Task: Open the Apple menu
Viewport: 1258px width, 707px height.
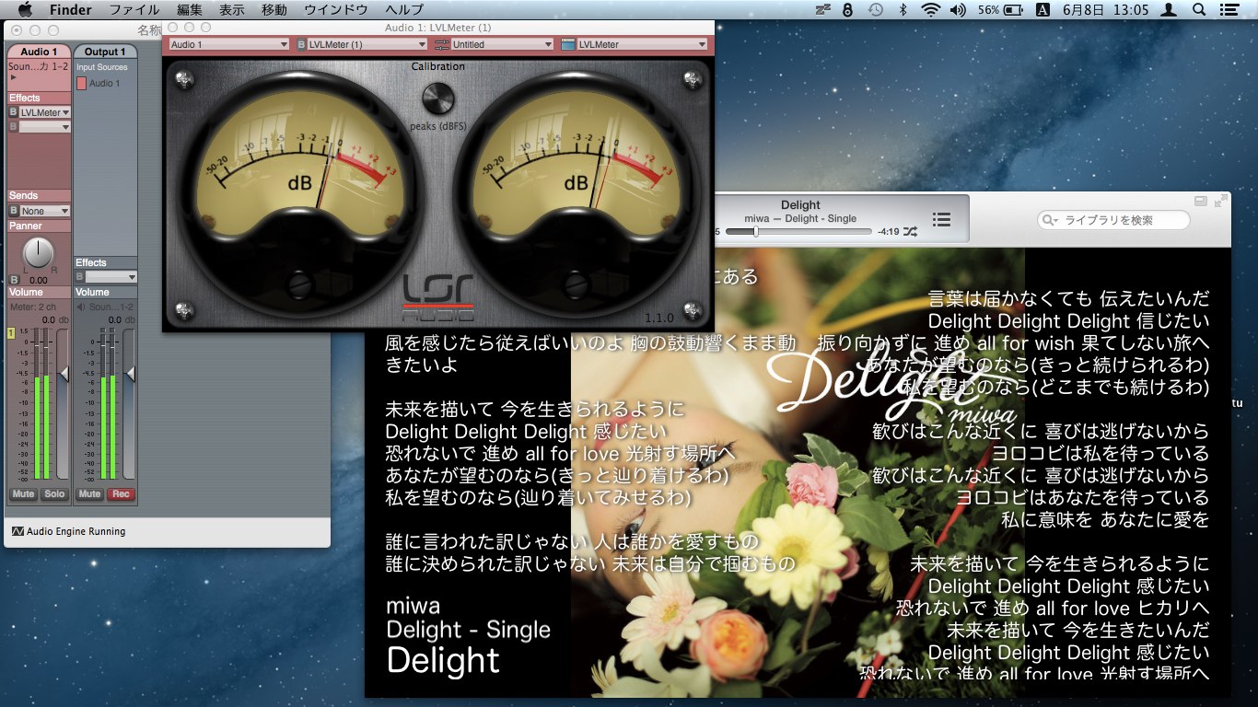Action: [25, 10]
